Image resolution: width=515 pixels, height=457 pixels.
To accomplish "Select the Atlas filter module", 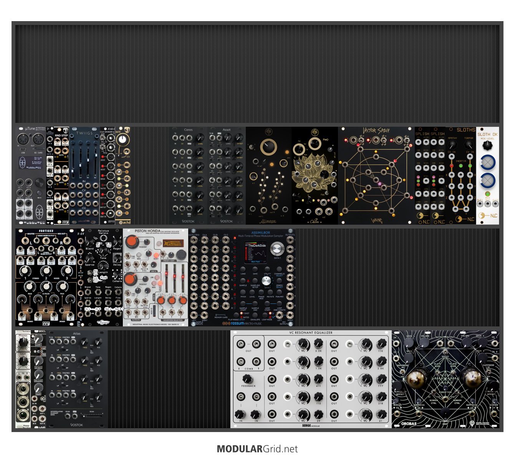I will [x=77, y=379].
